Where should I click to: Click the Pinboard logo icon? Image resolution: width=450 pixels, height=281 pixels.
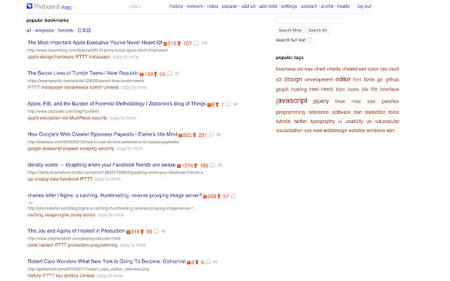tap(30, 6)
